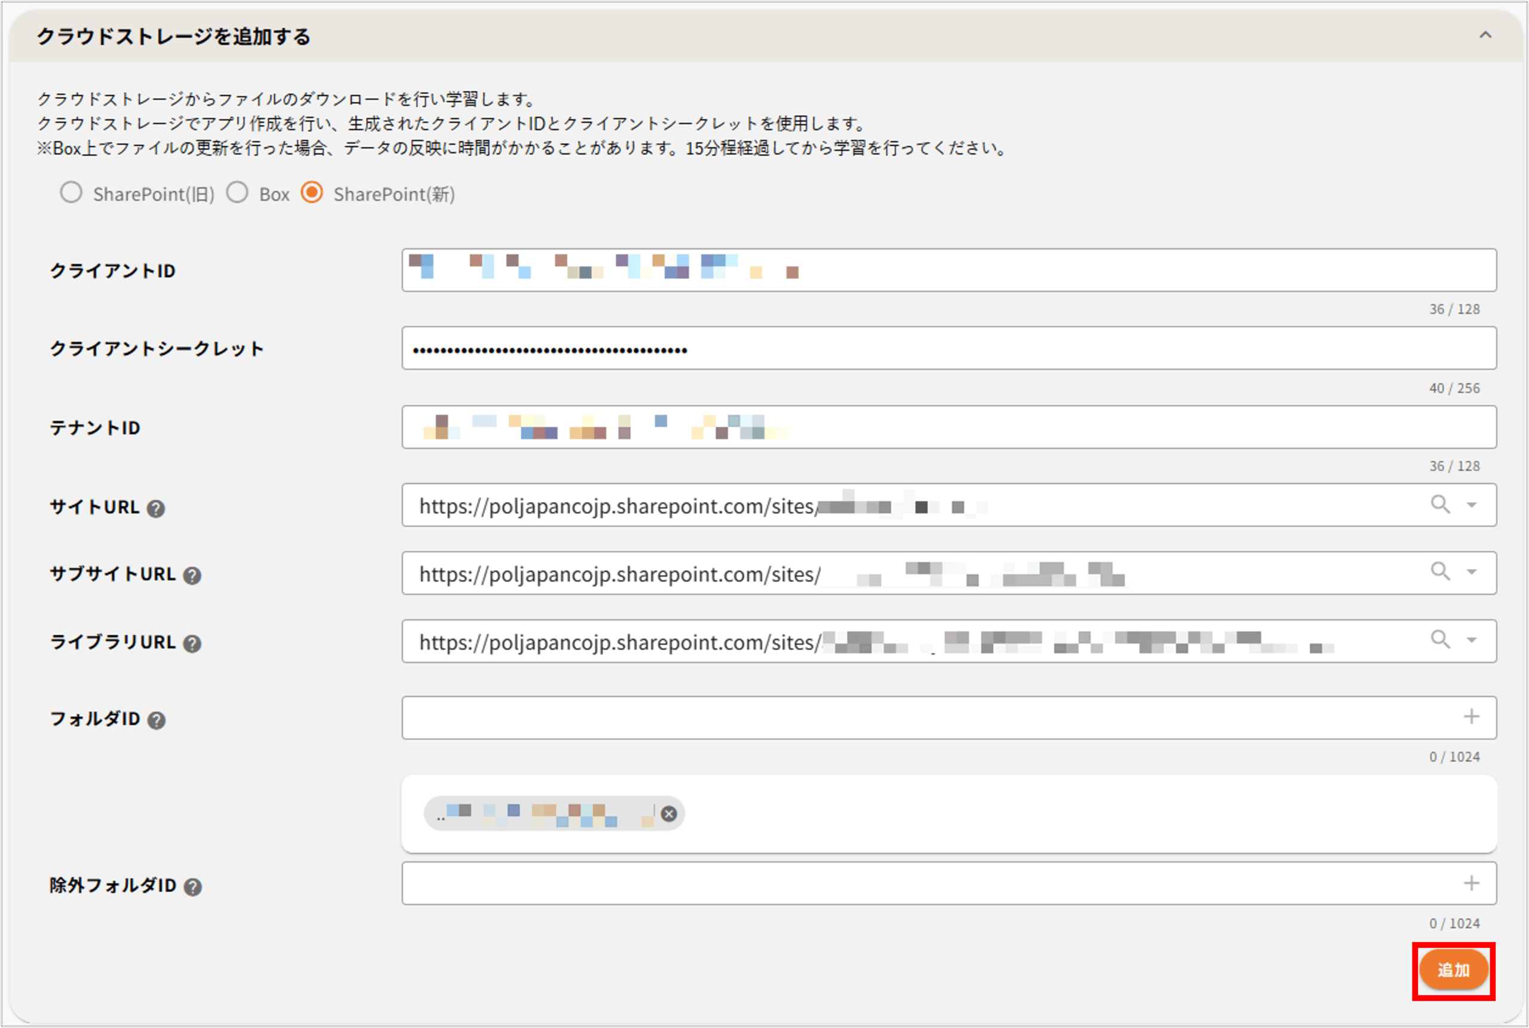
Task: Click the クライアントシークレット password field
Action: point(948,349)
